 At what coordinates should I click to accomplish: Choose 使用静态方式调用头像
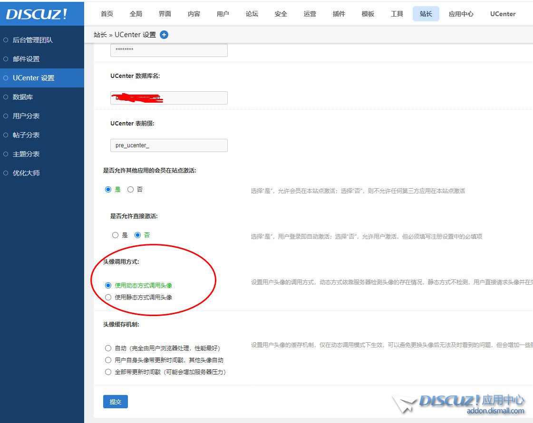click(108, 298)
